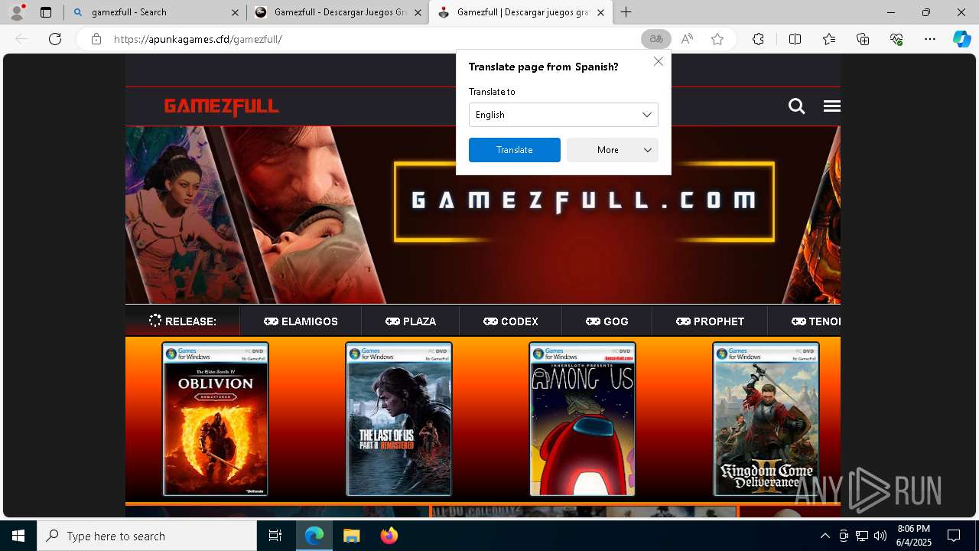
Task: Open the notification center icon
Action: tap(954, 536)
